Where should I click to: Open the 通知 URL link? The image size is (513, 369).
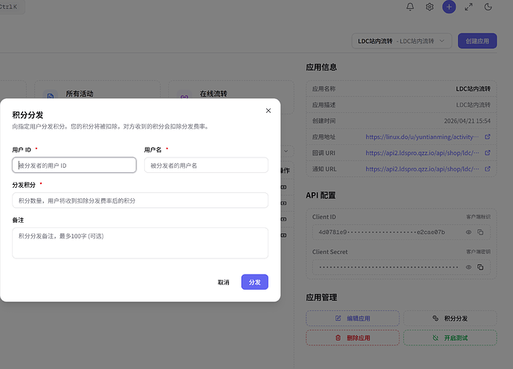click(422, 169)
